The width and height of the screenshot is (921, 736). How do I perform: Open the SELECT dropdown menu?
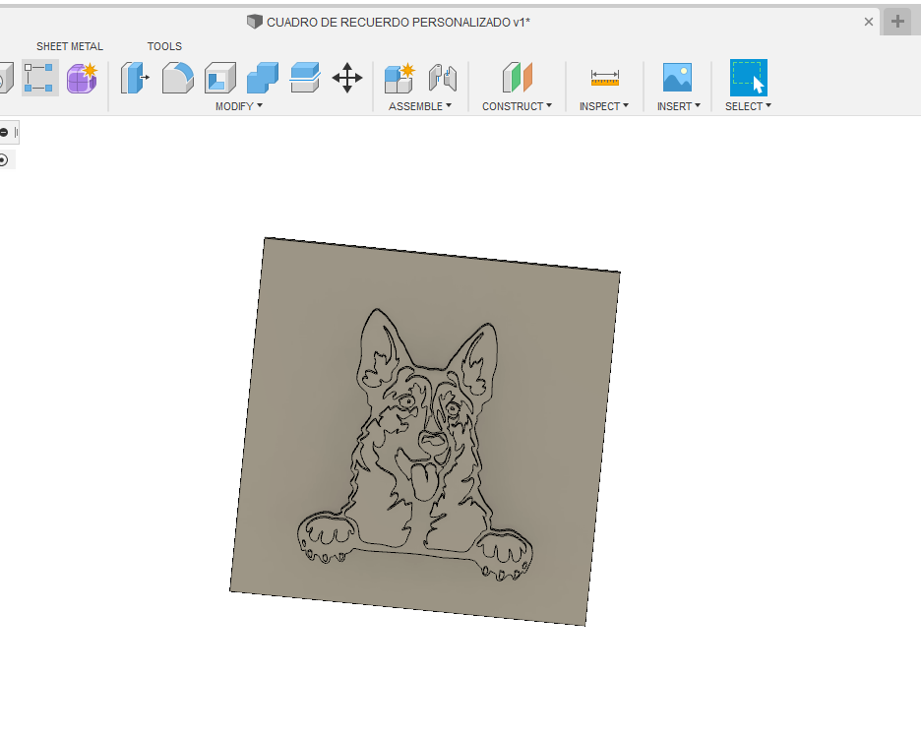click(x=748, y=106)
